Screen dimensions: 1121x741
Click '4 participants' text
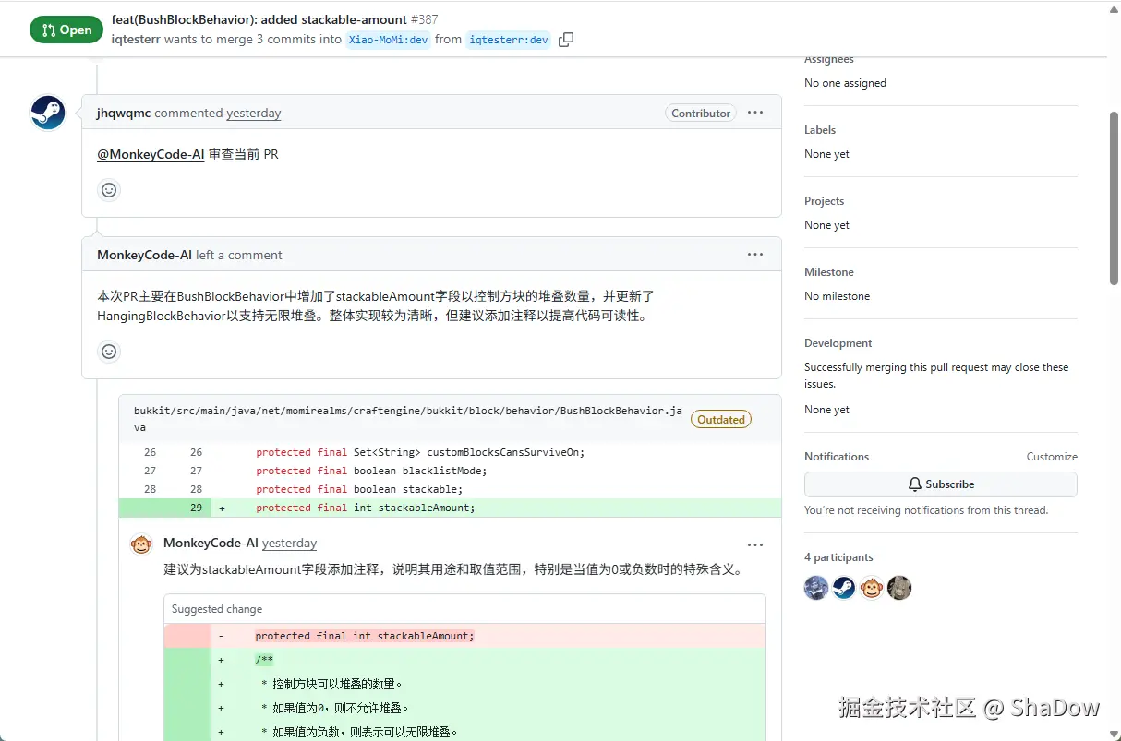click(838, 557)
